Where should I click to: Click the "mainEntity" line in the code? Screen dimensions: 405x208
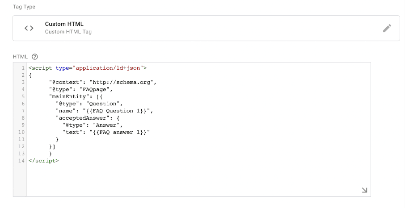pyautogui.click(x=76, y=96)
